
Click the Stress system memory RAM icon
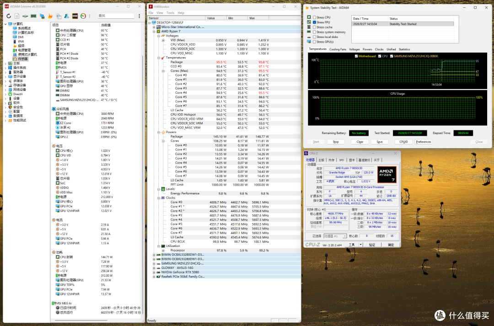click(x=309, y=32)
